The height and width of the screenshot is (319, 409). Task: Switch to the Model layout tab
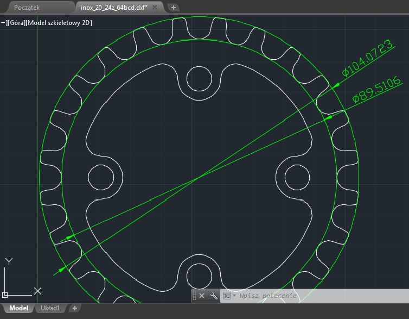pyautogui.click(x=18, y=308)
